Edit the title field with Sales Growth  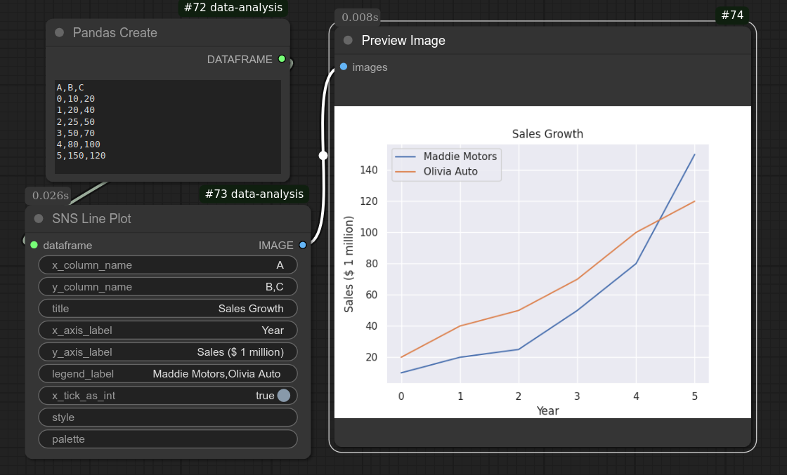pos(168,309)
